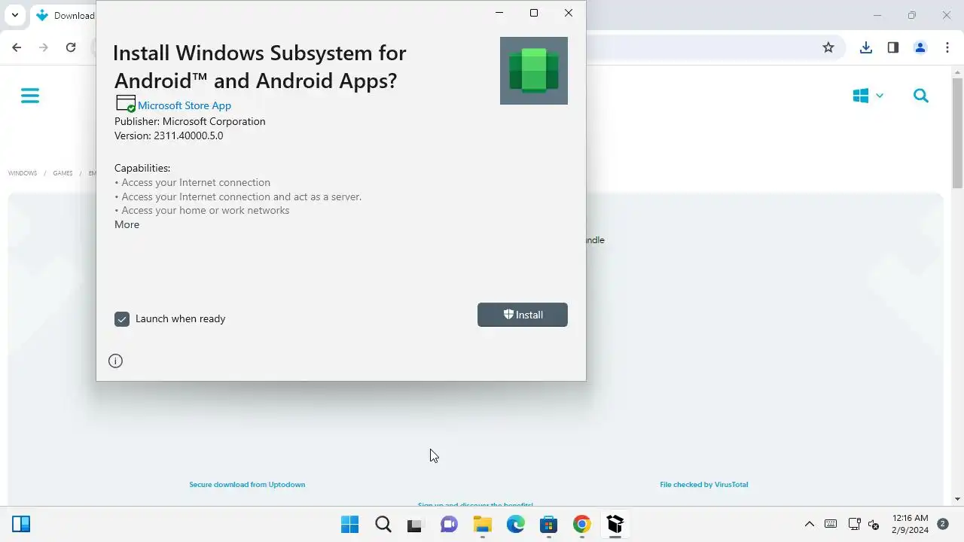Select the Download tab in Chrome

click(x=66, y=15)
